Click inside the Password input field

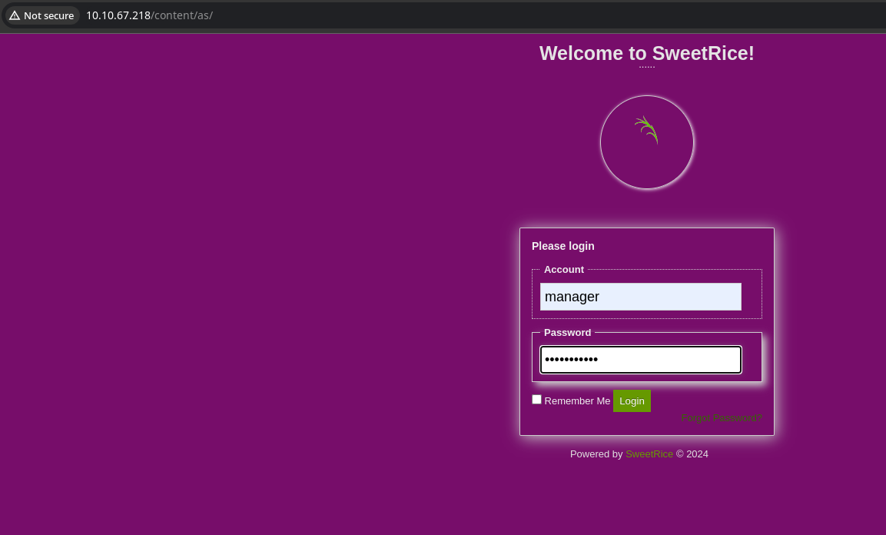click(x=640, y=360)
